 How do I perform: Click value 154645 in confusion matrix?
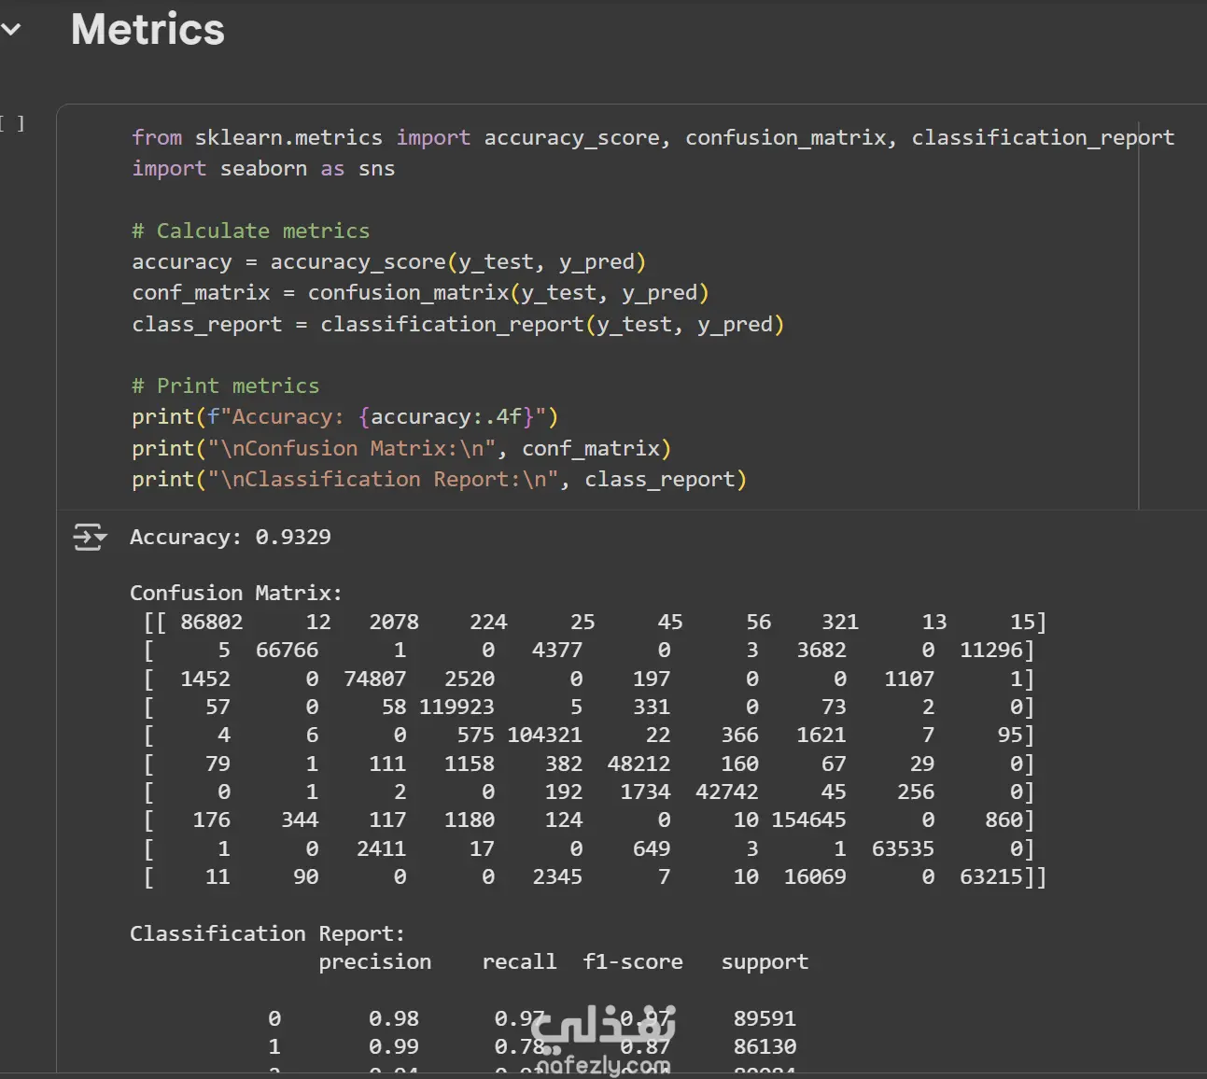[808, 820]
